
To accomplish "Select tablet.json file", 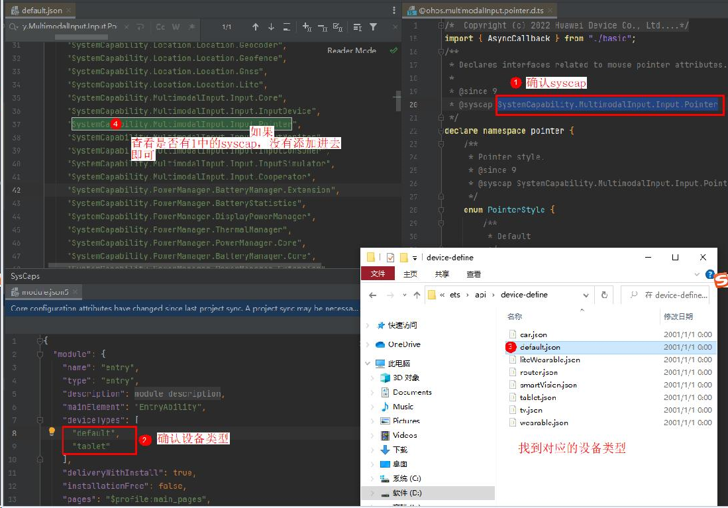I will click(538, 397).
